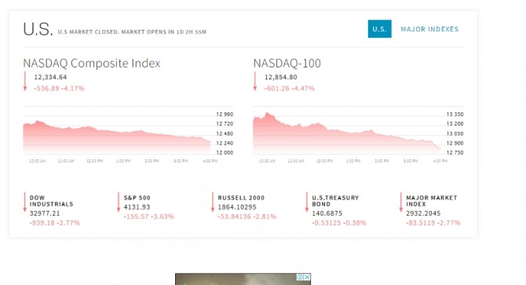Viewport: 526px width, 285px height.
Task: Click the S&P 500 down arrow icon
Action: tap(119, 202)
